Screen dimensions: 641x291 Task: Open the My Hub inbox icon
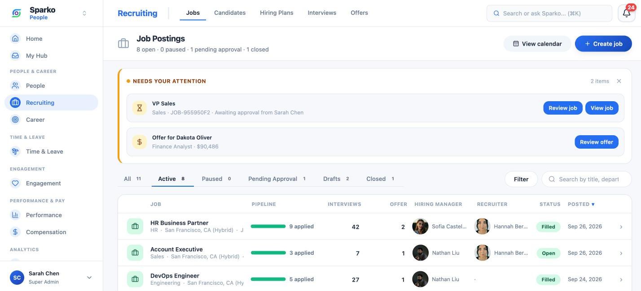pos(15,56)
